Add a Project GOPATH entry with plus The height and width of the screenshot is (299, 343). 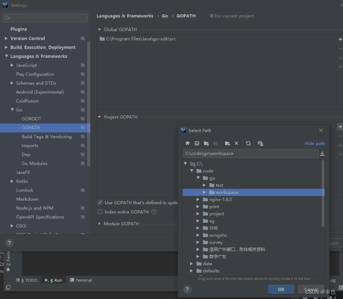click(x=340, y=127)
